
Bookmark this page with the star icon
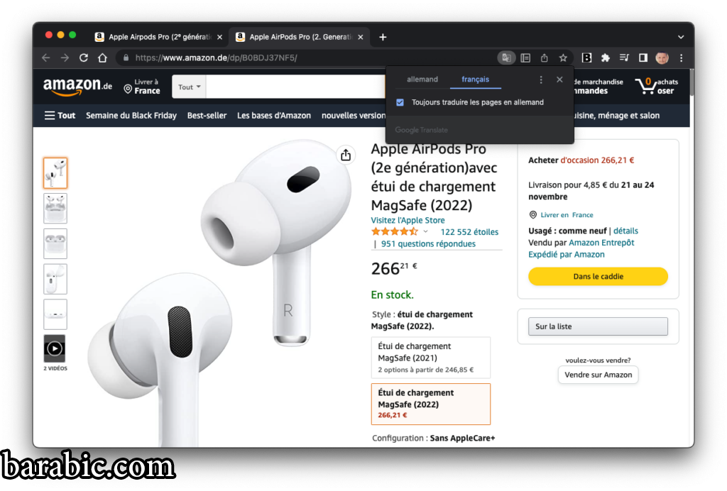tap(563, 58)
